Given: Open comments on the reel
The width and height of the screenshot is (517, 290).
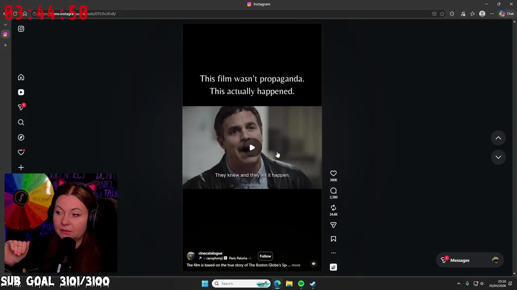Looking at the screenshot, I should click(333, 191).
